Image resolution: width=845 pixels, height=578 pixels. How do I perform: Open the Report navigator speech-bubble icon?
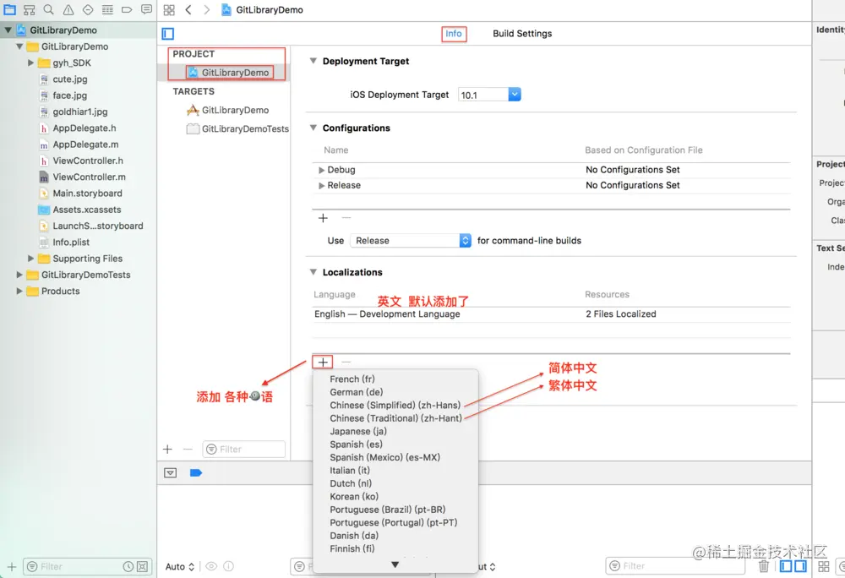click(146, 9)
